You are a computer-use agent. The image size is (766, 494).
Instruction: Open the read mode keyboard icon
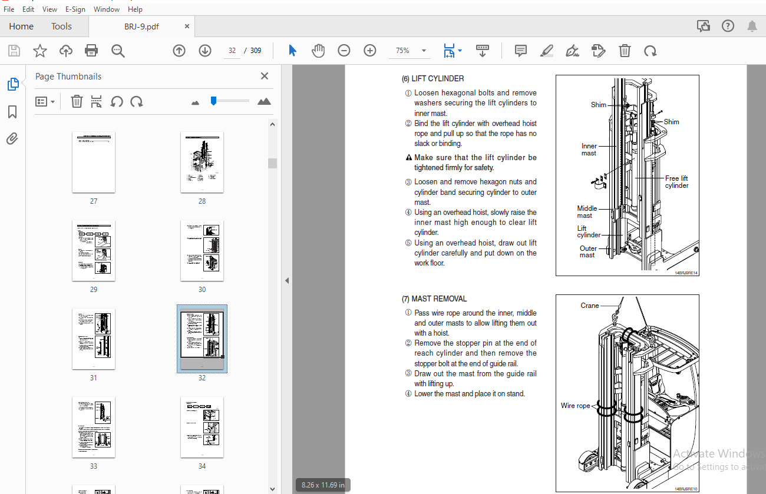click(483, 51)
